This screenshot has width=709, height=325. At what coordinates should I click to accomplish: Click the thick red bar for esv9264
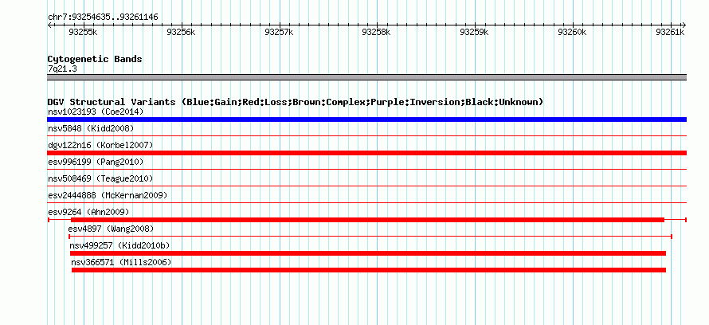click(x=367, y=220)
